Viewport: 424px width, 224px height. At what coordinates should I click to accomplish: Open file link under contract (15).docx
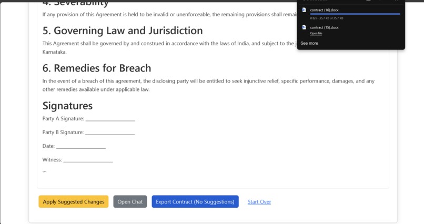pyautogui.click(x=316, y=33)
